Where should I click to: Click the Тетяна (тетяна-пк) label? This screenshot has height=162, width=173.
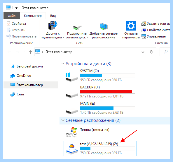tap(95, 130)
